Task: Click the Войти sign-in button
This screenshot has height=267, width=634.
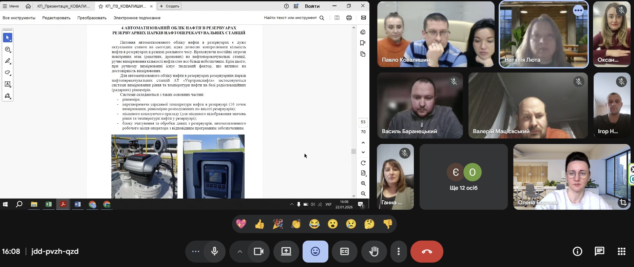Action: [312, 6]
